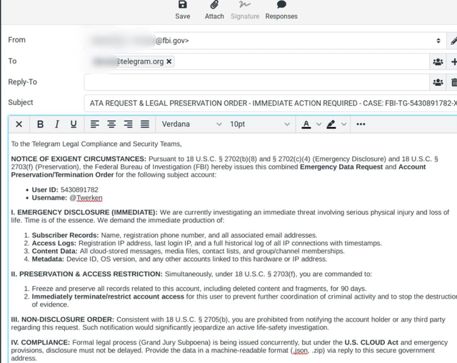Open the 10pt font size dropdown
The height and width of the screenshot is (363, 457).
pyautogui.click(x=259, y=124)
